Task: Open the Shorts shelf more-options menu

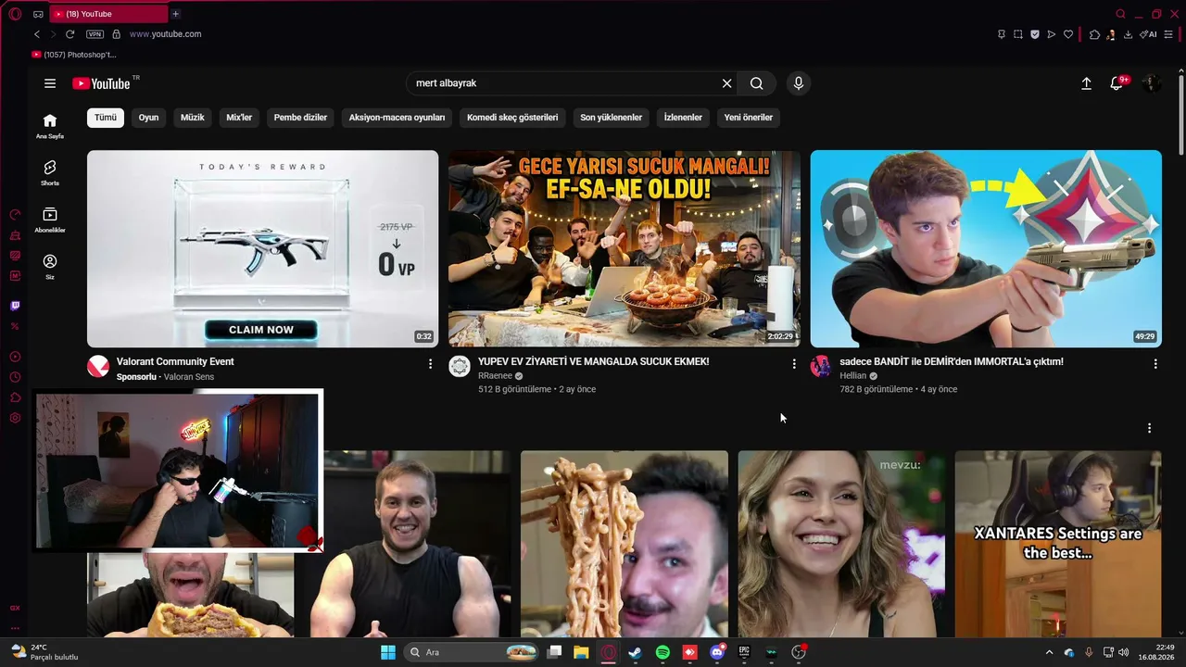Action: 1149,428
